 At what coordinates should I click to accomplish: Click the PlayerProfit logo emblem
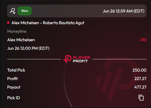pos(67,59)
